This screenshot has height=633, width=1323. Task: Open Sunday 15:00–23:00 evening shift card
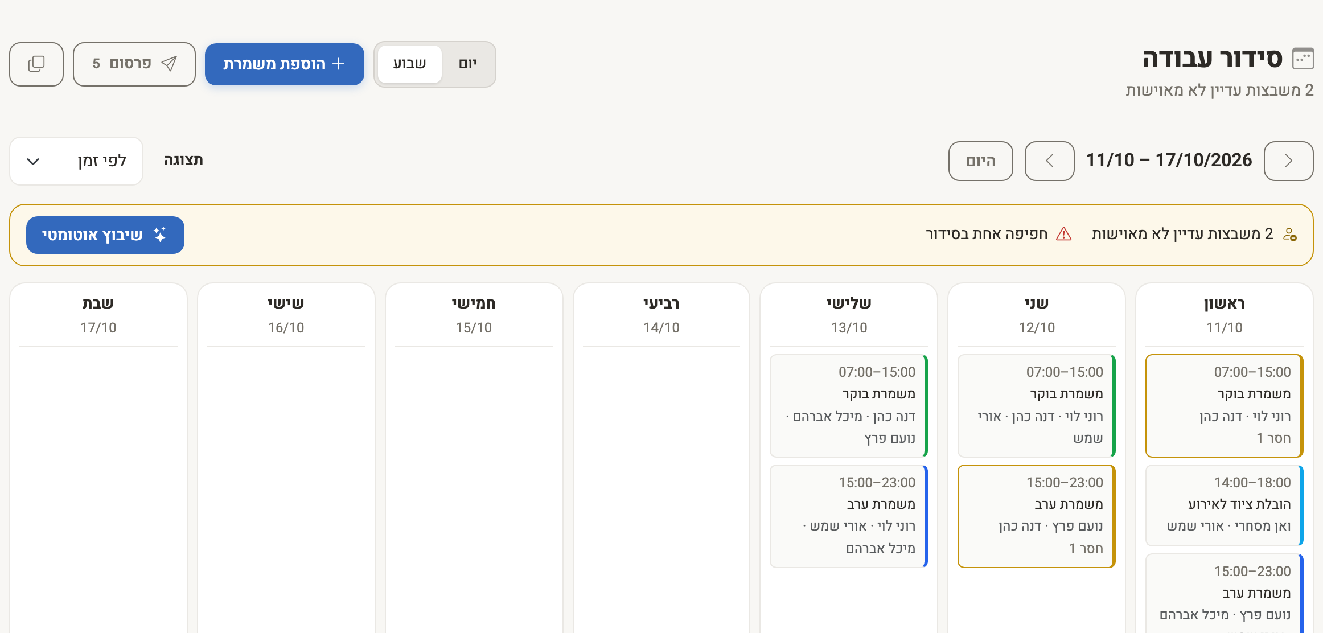tap(1224, 594)
